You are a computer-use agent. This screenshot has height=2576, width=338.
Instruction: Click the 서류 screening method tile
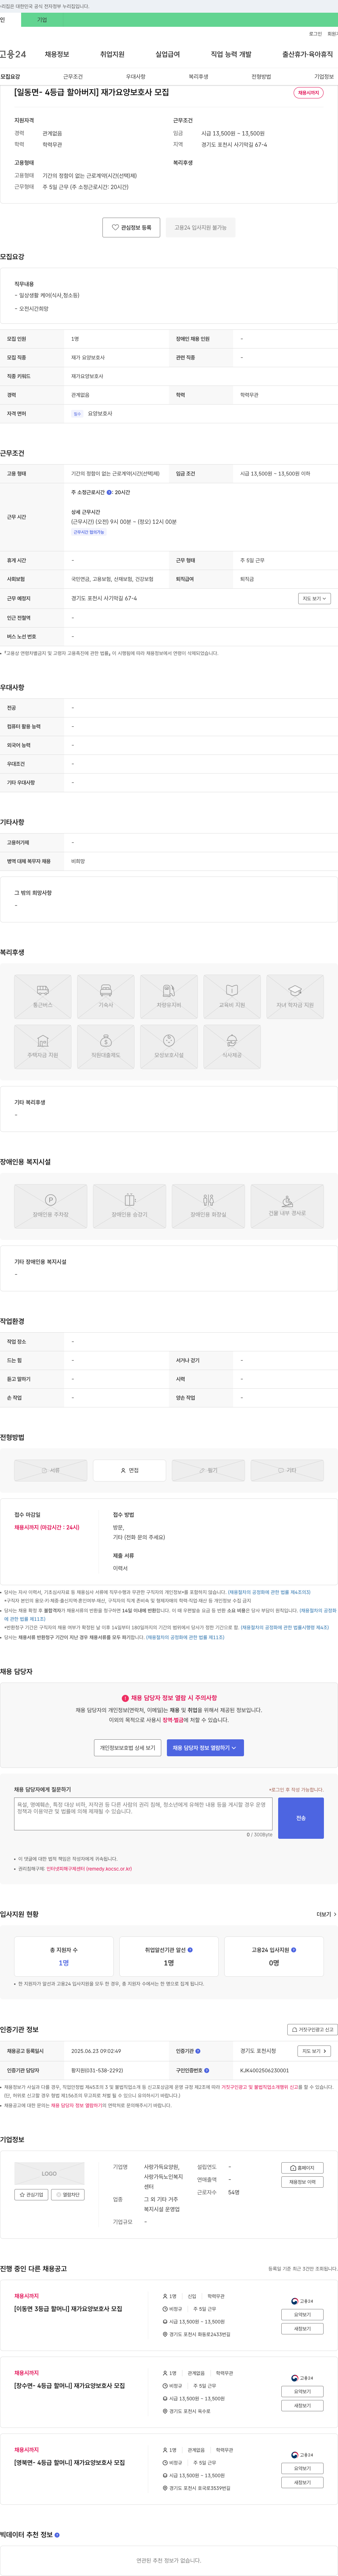point(51,1470)
